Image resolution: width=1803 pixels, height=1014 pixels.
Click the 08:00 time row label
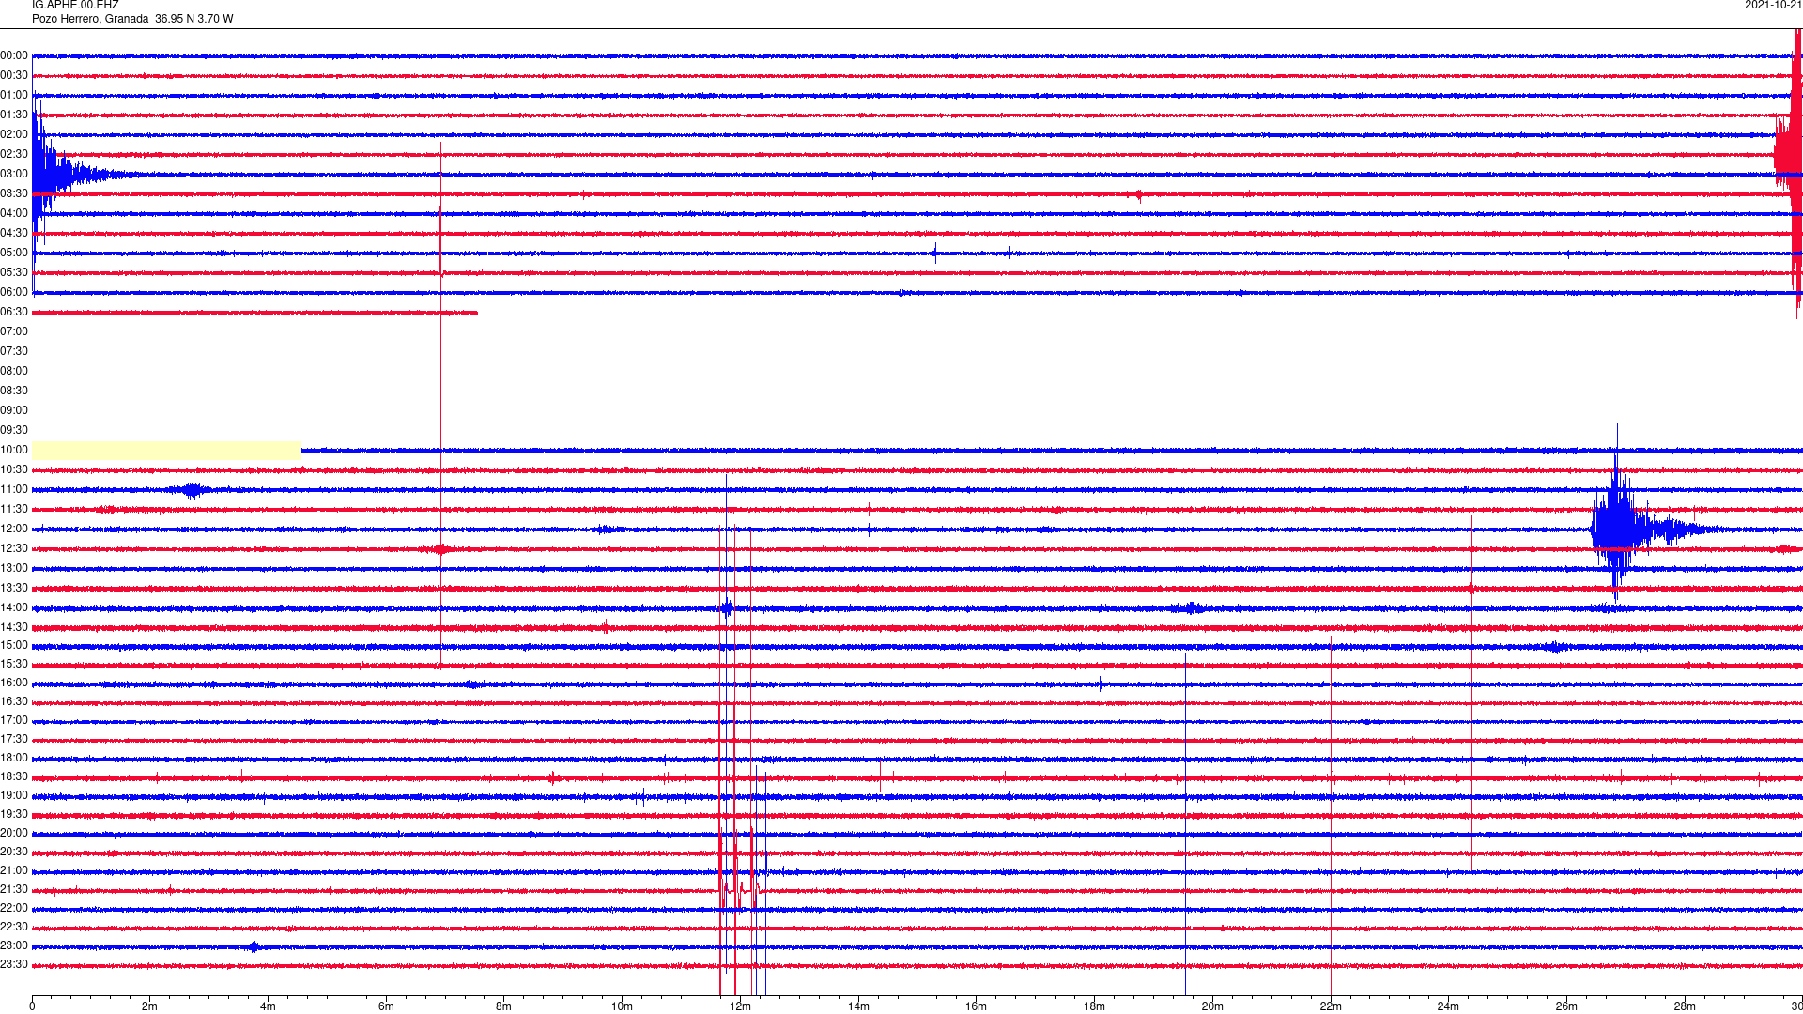(14, 371)
